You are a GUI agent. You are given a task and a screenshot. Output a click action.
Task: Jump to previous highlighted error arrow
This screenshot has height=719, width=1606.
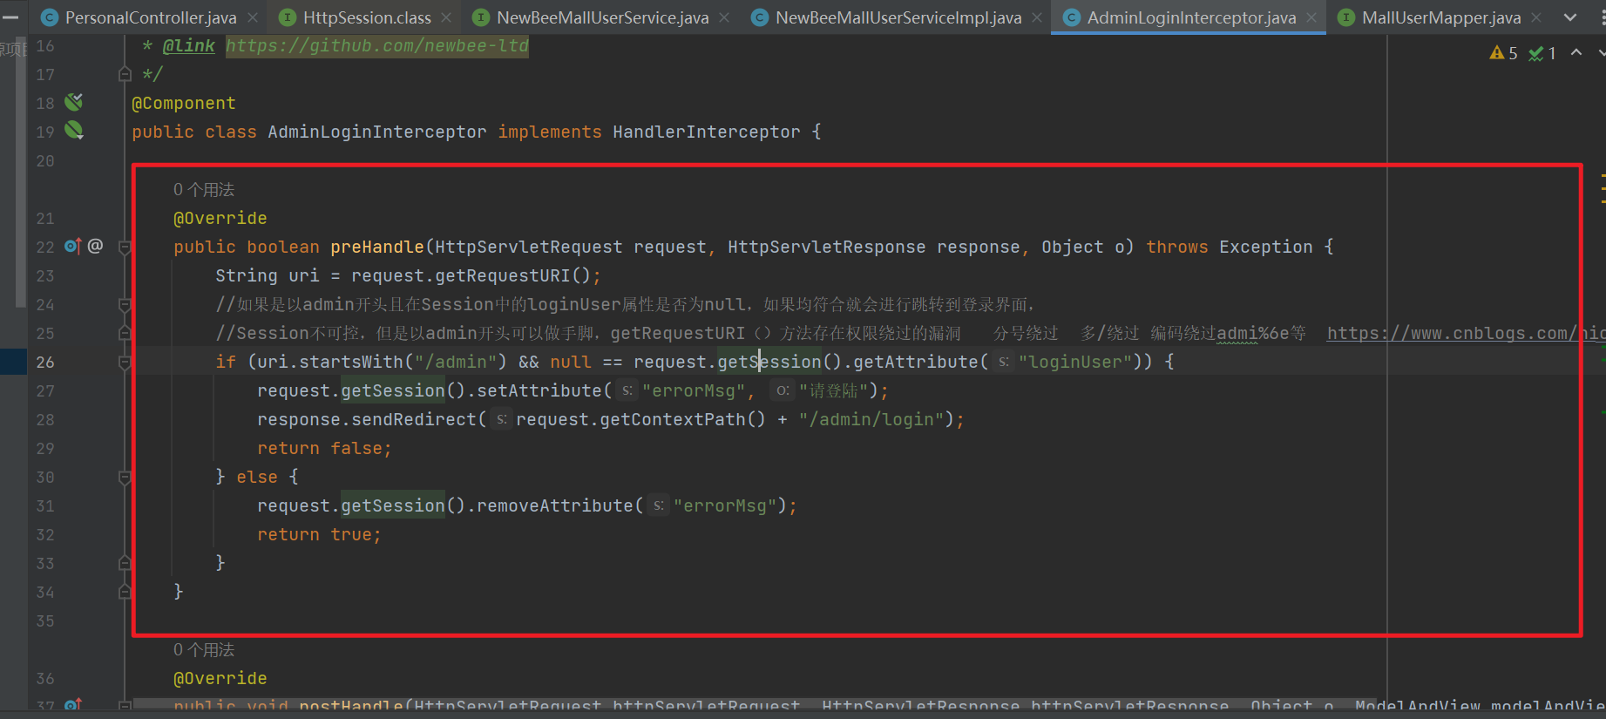[1576, 53]
